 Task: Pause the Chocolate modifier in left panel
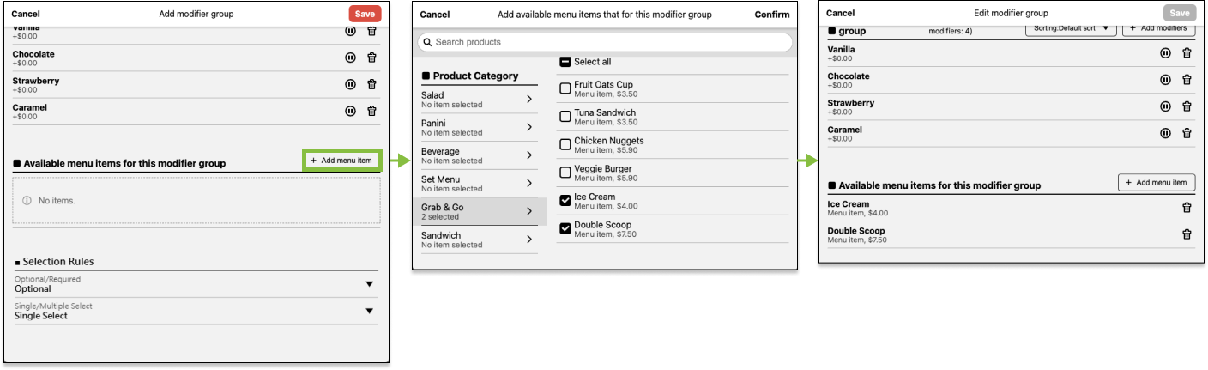tap(350, 58)
